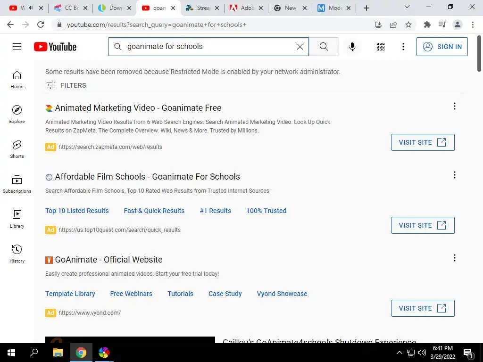Click the magnifying glass search button
Image resolution: width=483 pixels, height=362 pixels.
324,47
